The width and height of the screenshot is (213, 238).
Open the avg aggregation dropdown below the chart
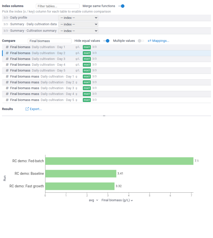(x=94, y=200)
